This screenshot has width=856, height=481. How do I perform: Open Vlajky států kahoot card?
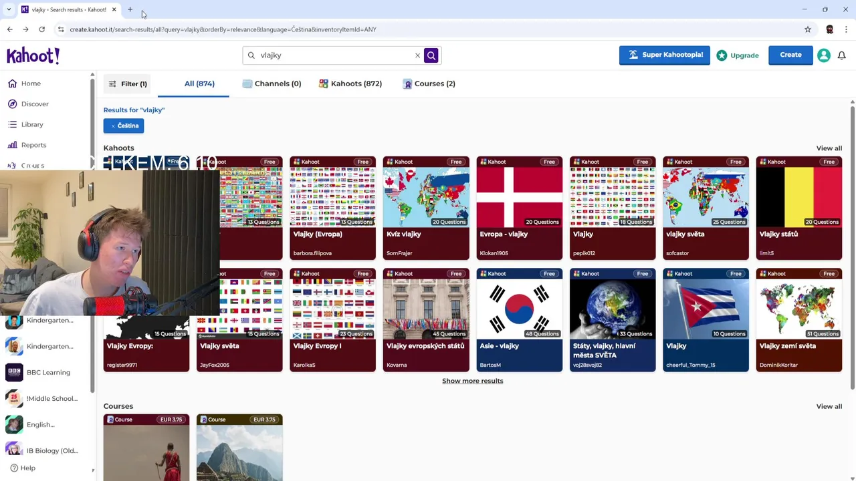(x=799, y=208)
